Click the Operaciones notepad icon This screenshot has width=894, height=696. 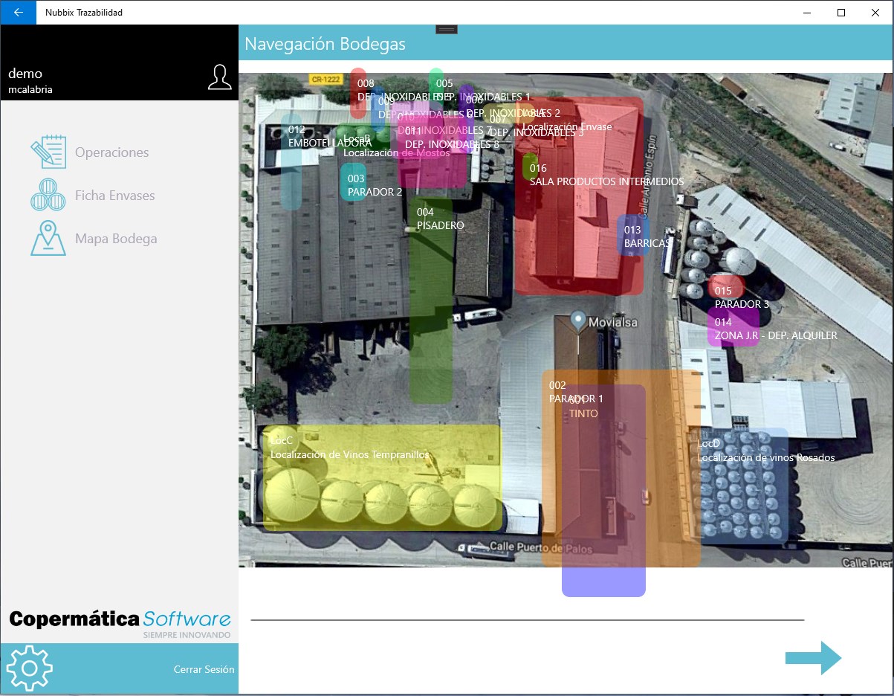click(x=48, y=152)
